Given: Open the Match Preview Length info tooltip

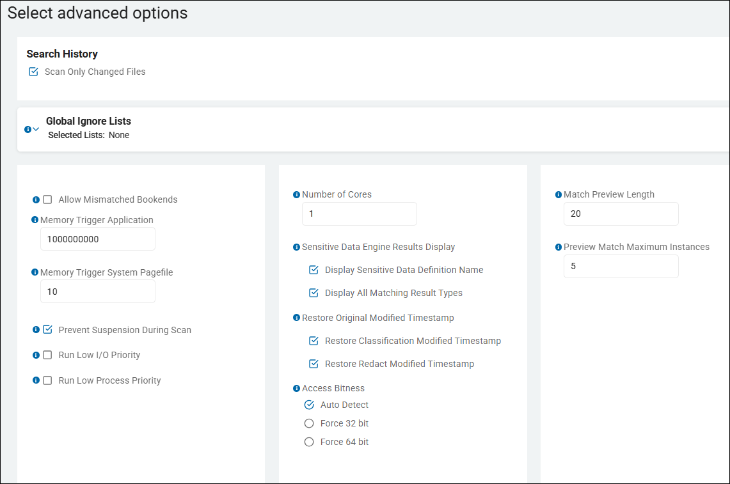Looking at the screenshot, I should 557,194.
